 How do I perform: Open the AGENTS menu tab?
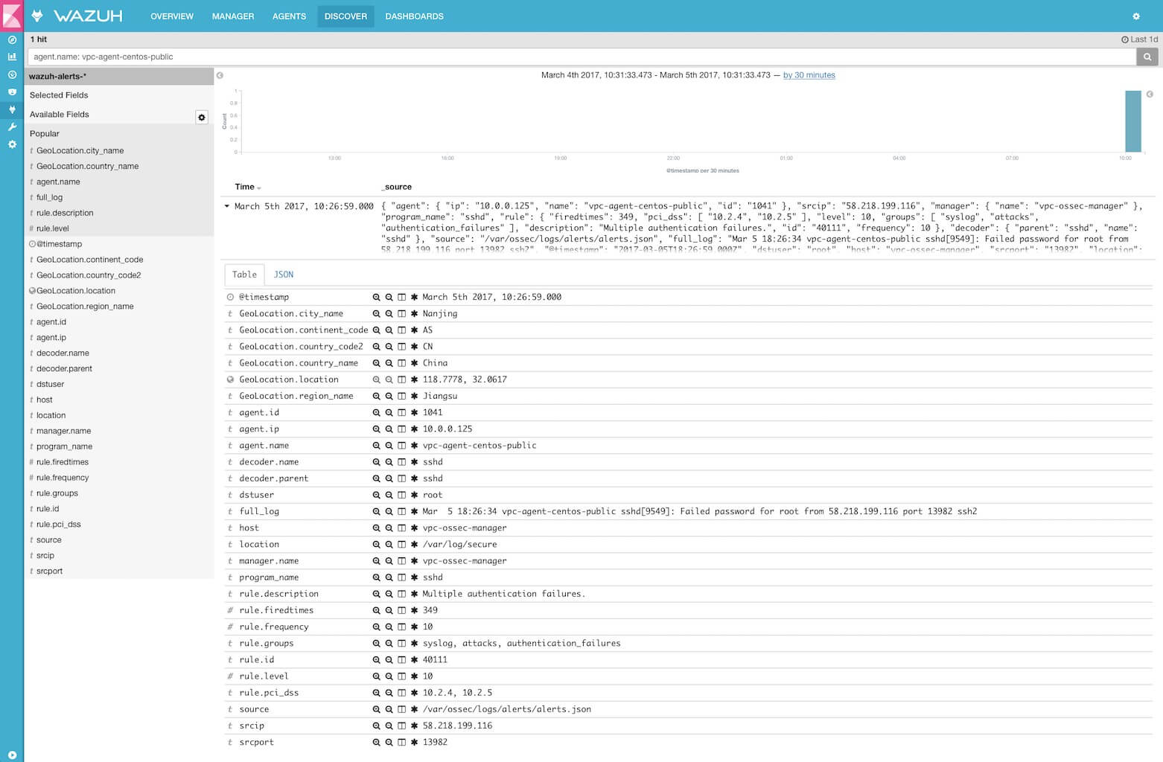tap(289, 16)
